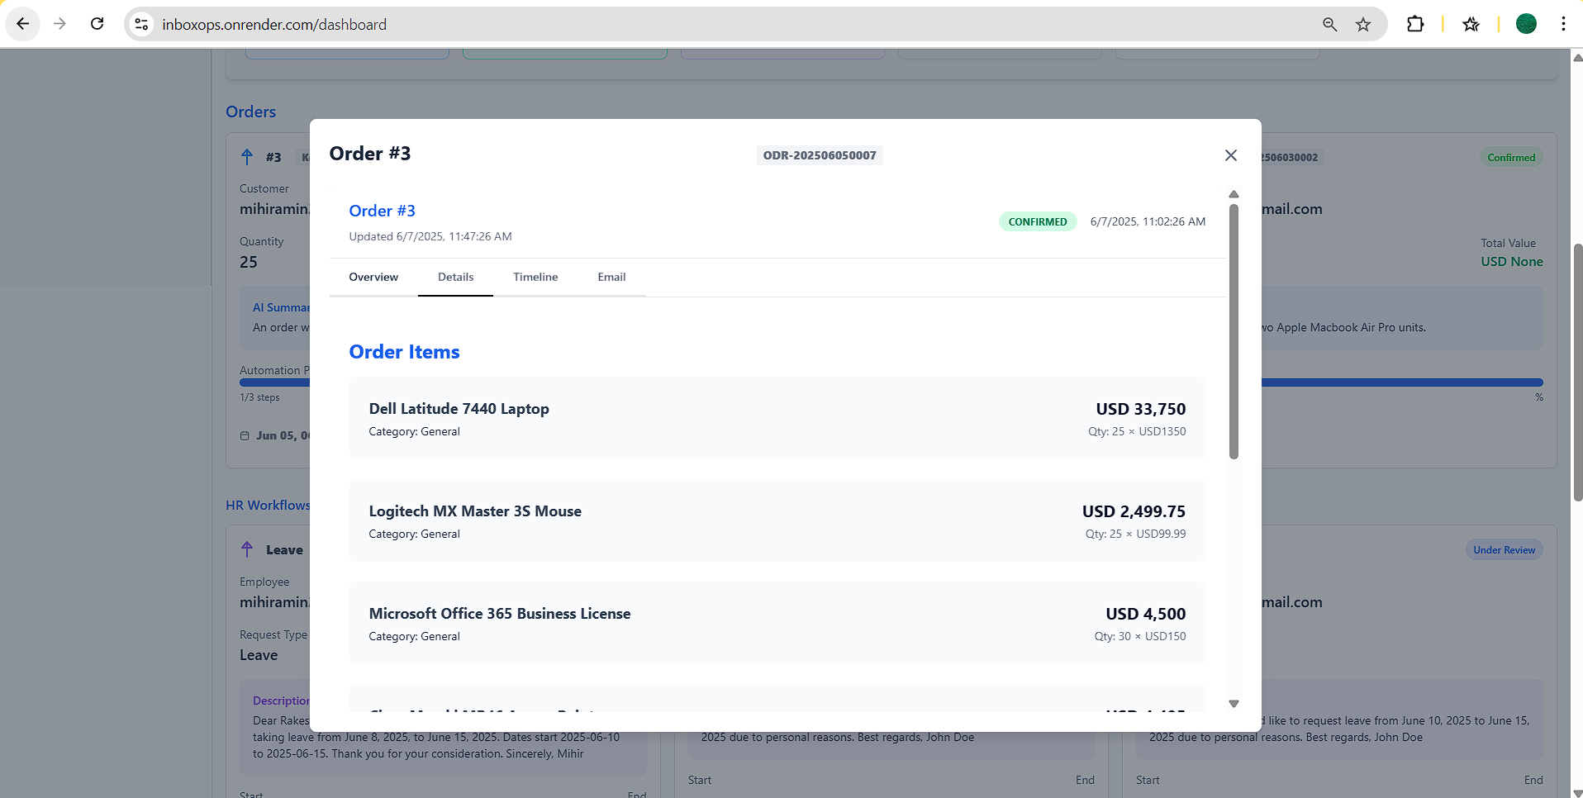
Task: Click the calendar icon next to Jun 05
Action: (x=245, y=435)
